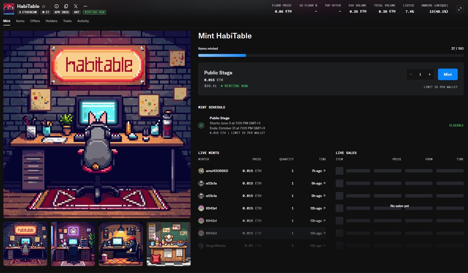Click the APR 2025 badge

[x=62, y=12]
